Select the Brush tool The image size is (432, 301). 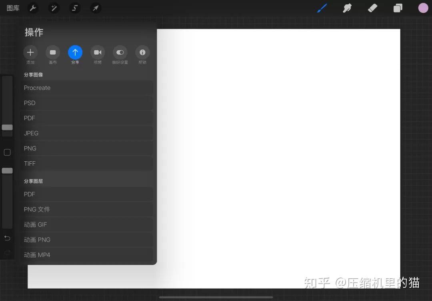[x=322, y=8]
